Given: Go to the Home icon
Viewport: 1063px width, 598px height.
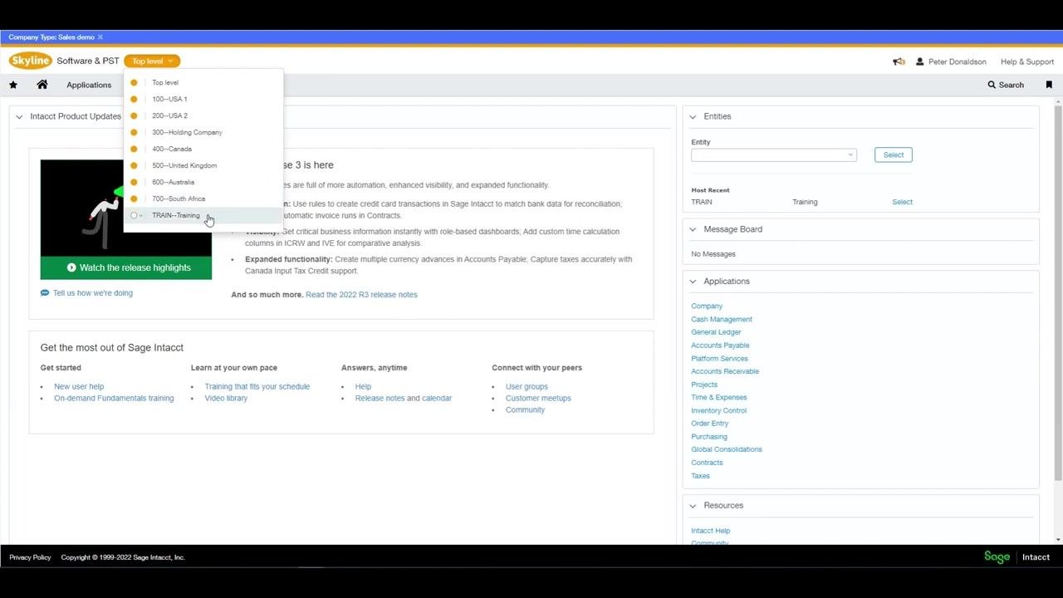Looking at the screenshot, I should pyautogui.click(x=42, y=85).
